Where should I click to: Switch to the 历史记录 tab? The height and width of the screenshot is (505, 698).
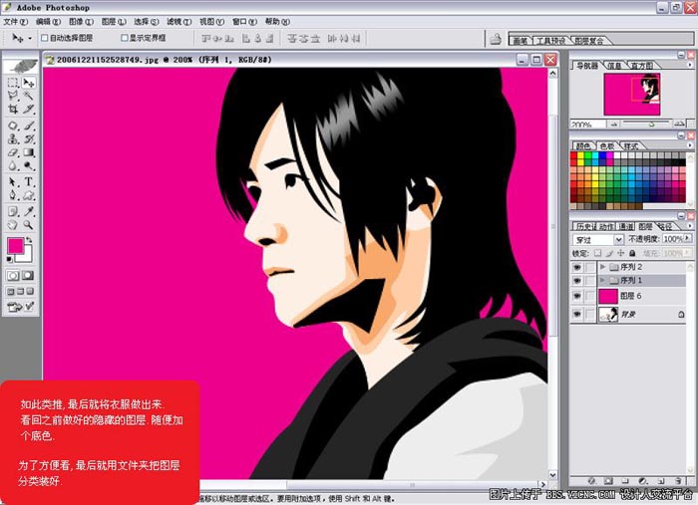coord(584,226)
